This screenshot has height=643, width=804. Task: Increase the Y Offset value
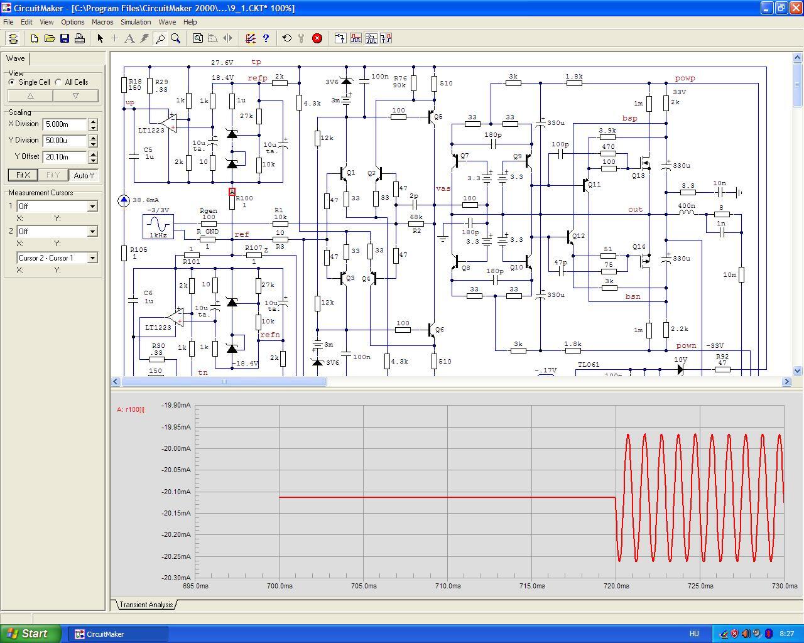click(94, 154)
